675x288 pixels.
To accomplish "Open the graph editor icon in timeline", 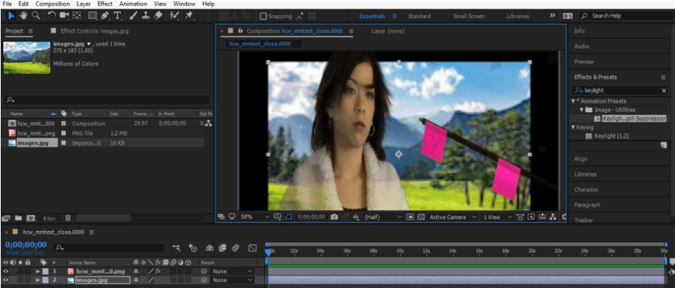I will pos(253,248).
